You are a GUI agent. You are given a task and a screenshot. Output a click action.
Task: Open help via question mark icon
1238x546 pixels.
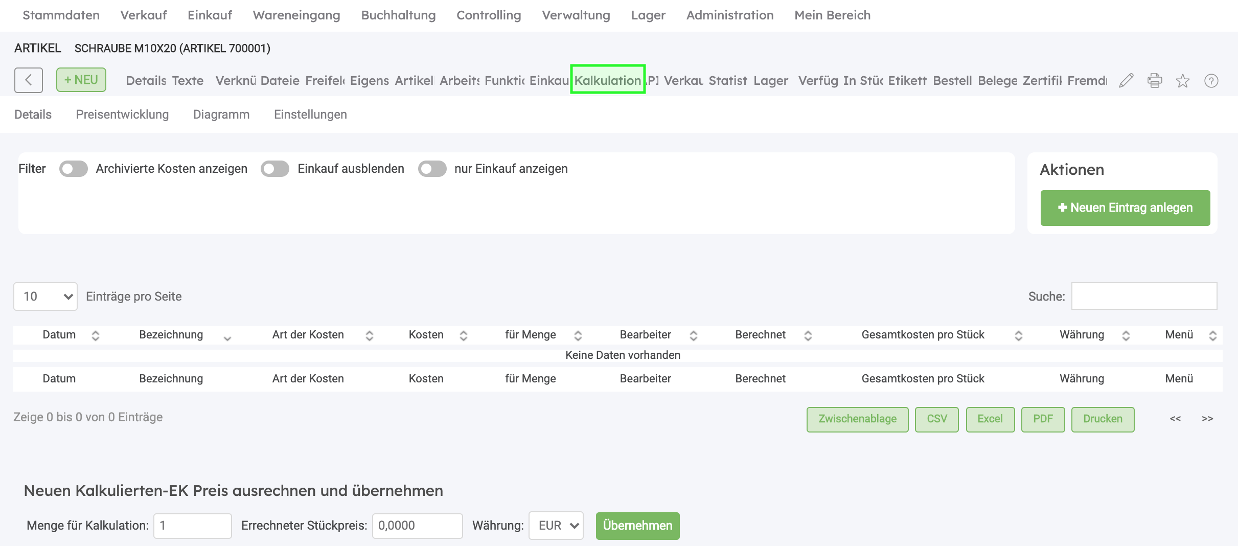pyautogui.click(x=1211, y=81)
